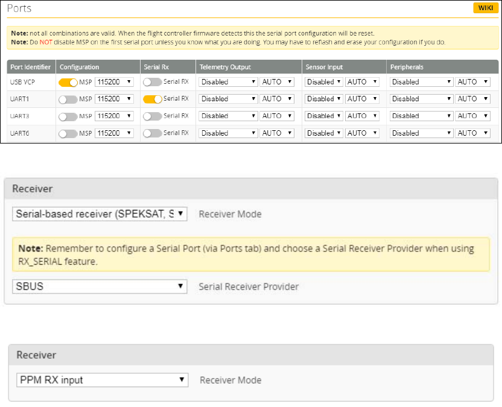The image size is (502, 407).
Task: Disable the MSP toggle for USB VCP
Action: [x=68, y=81]
